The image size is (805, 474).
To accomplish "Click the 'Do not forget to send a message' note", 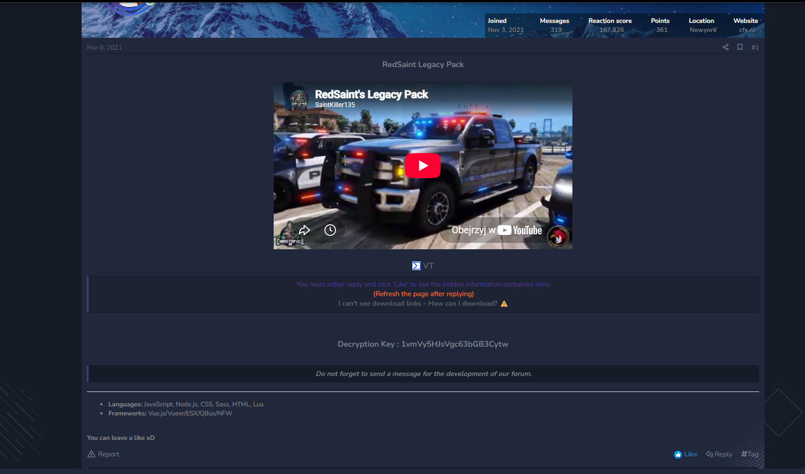I will coord(424,374).
